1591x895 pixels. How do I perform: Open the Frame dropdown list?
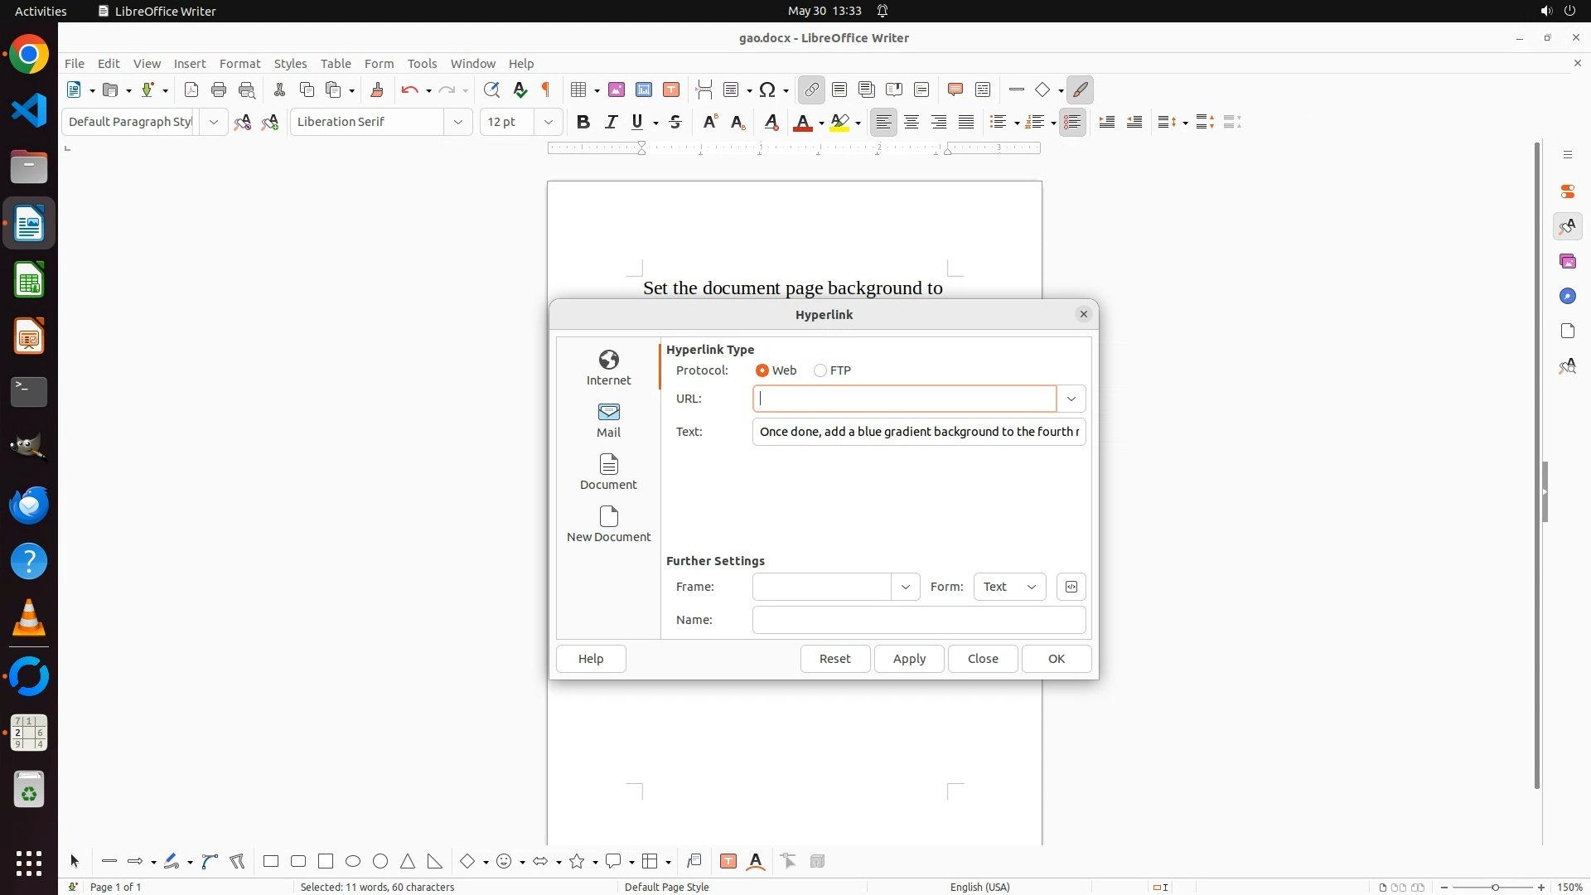[x=905, y=587]
